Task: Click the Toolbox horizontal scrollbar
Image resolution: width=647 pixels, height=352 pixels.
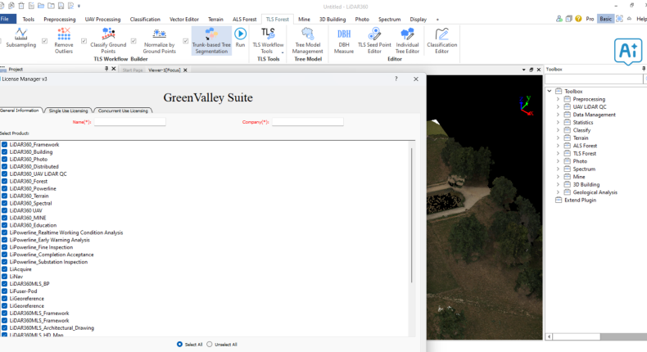Action: 577,336
